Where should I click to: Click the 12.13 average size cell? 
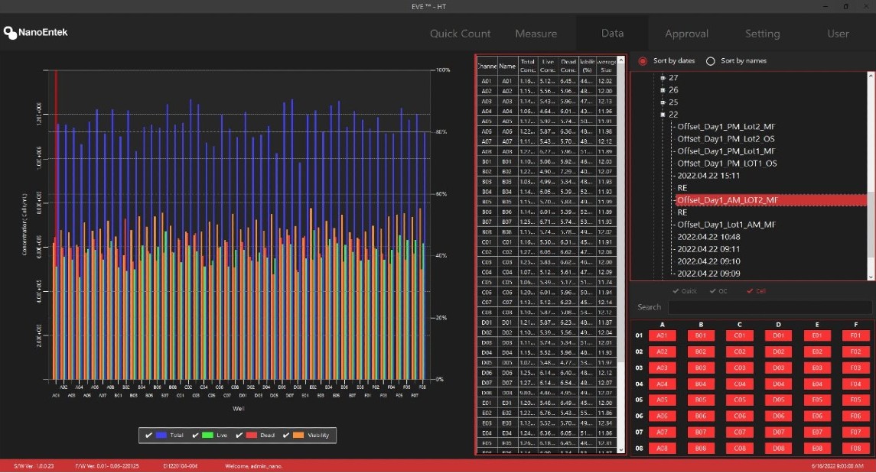pos(606,102)
